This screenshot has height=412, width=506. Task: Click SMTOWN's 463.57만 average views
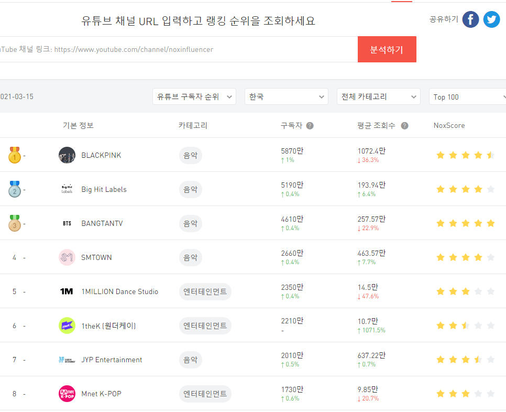pos(371,253)
